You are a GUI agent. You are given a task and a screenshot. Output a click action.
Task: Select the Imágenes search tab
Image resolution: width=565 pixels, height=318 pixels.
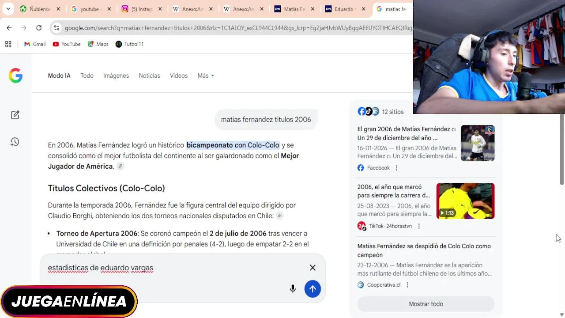pos(116,76)
